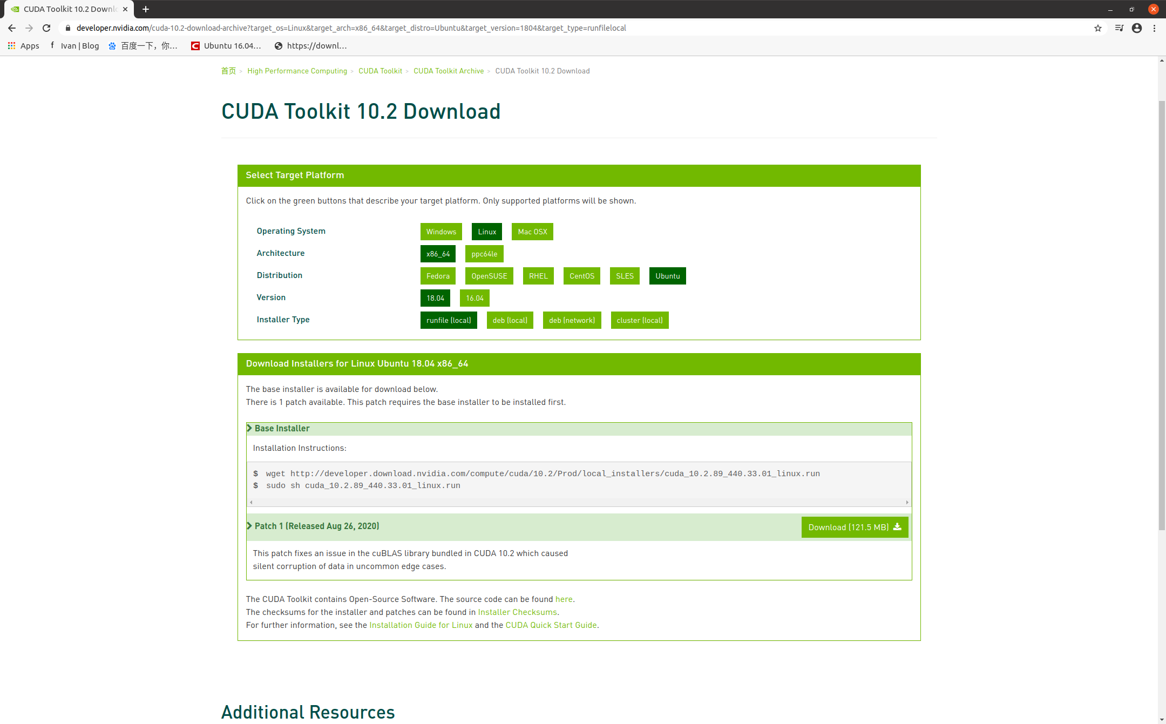Screen dimensions: 1166x724
Task: Open the https://downl... bookmark
Action: pyautogui.click(x=310, y=46)
